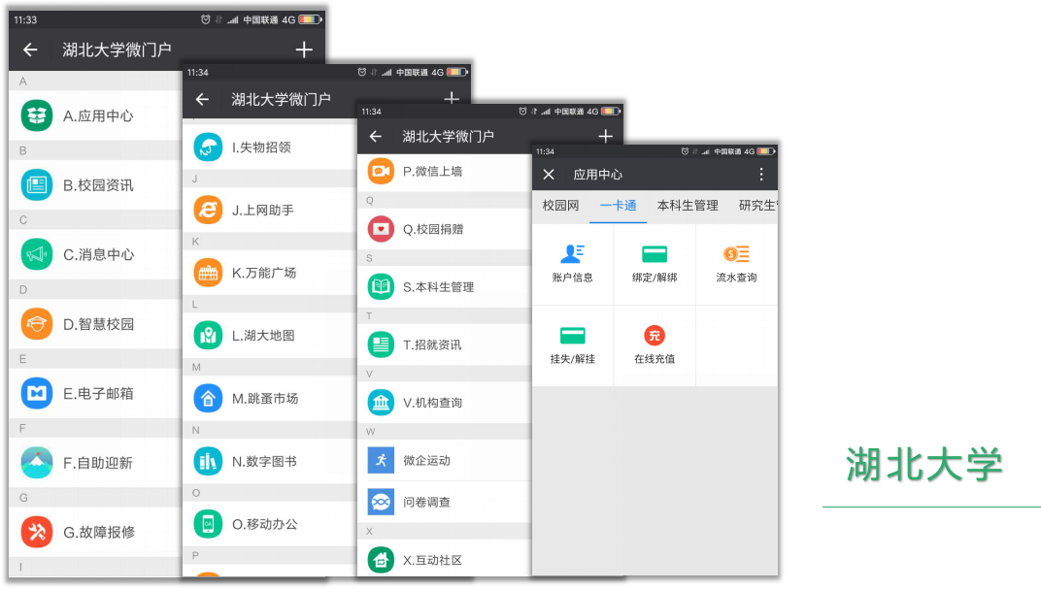Go back from the first 湖北大学微门户 screen
The width and height of the screenshot is (1041, 589).
point(30,49)
